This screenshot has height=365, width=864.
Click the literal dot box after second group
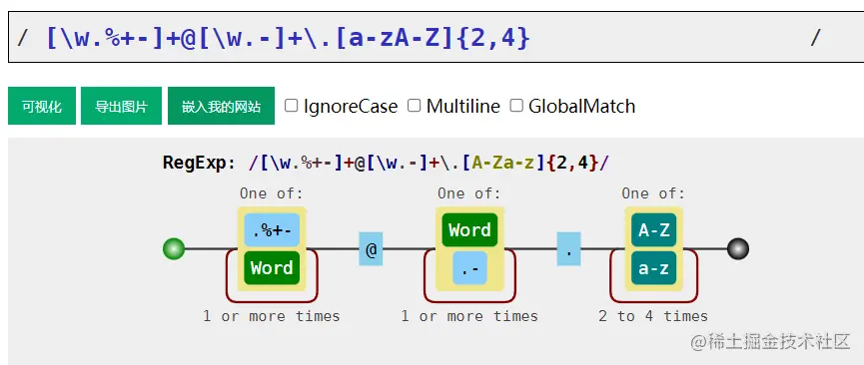pyautogui.click(x=568, y=249)
